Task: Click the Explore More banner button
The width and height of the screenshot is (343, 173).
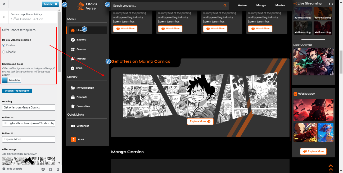Action: point(200,121)
